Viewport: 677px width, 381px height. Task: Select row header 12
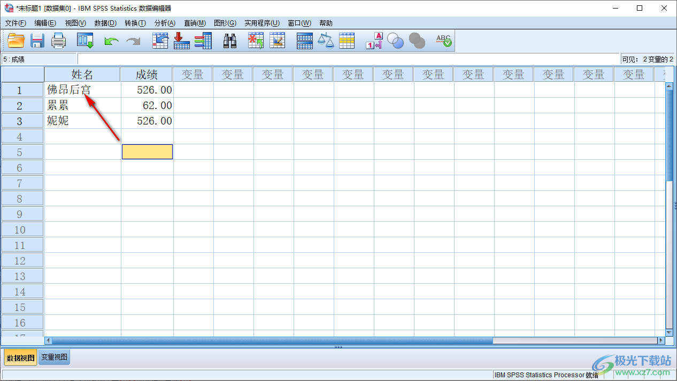pos(22,261)
